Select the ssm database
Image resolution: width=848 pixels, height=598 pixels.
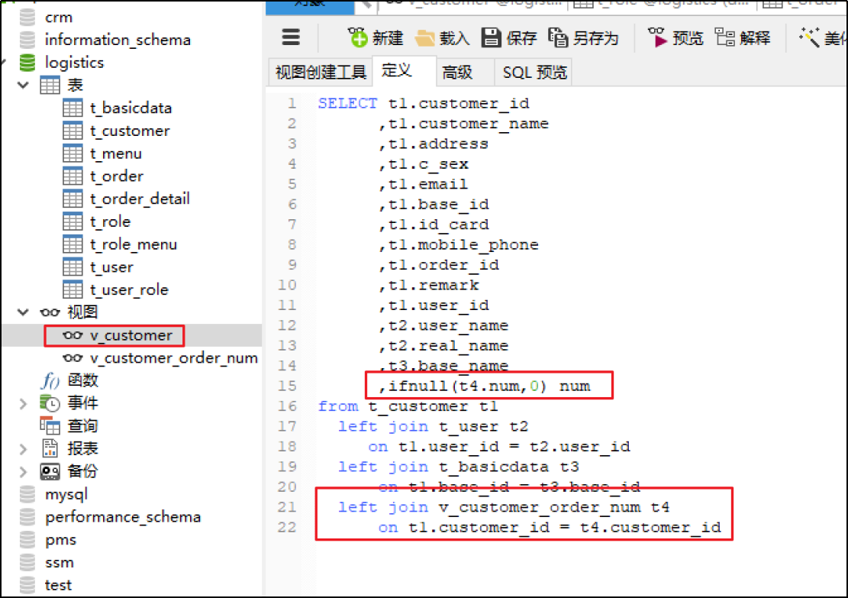point(60,563)
